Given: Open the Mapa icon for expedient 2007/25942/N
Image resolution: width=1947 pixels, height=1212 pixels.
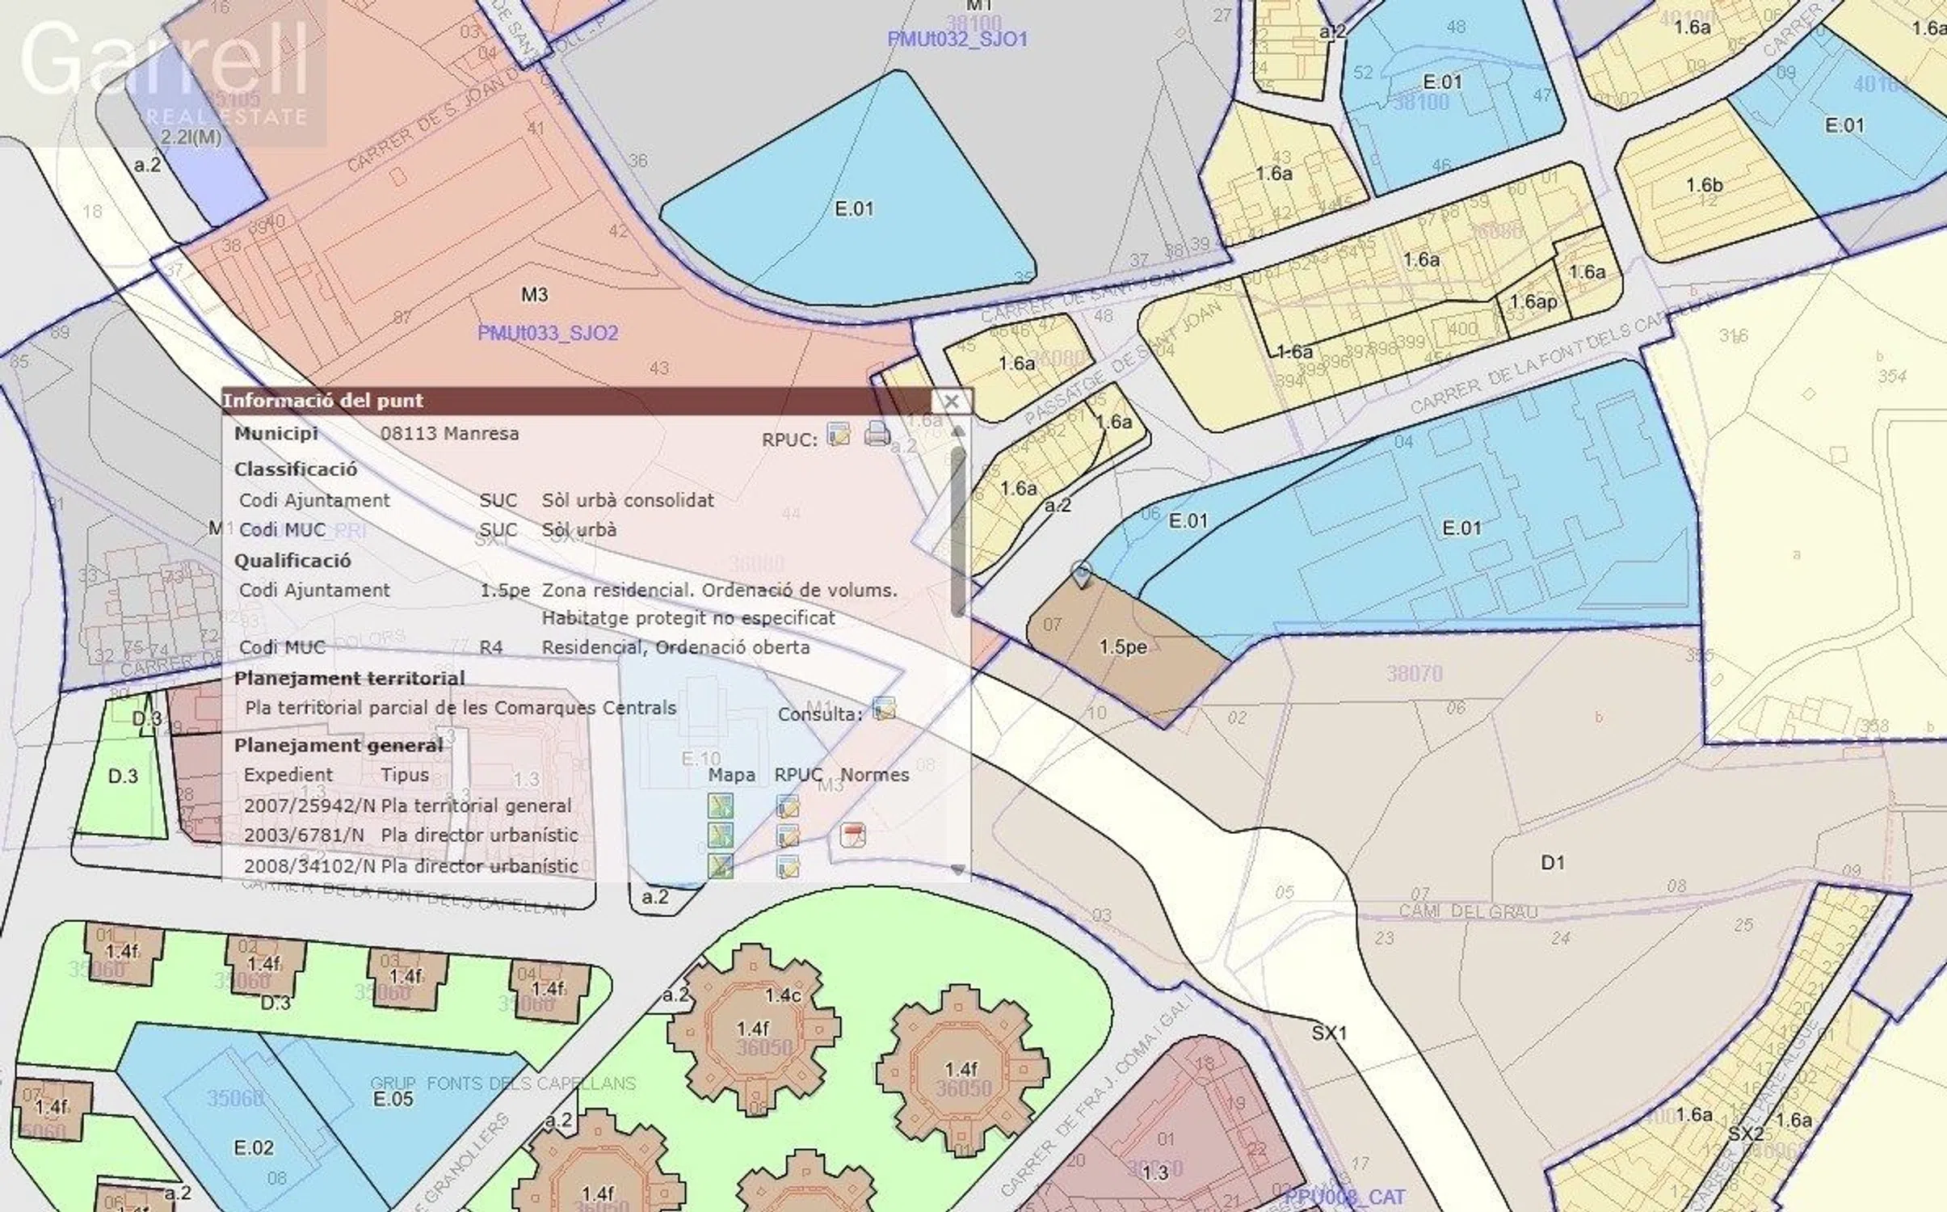Looking at the screenshot, I should click(720, 806).
